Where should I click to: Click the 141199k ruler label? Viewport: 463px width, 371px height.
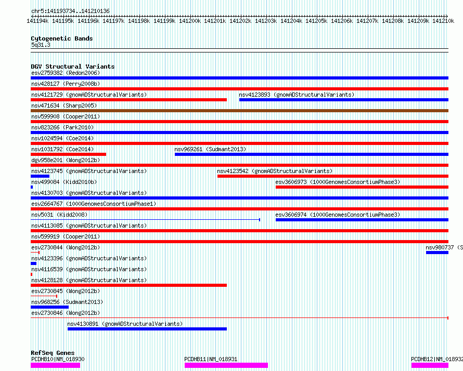[164, 21]
